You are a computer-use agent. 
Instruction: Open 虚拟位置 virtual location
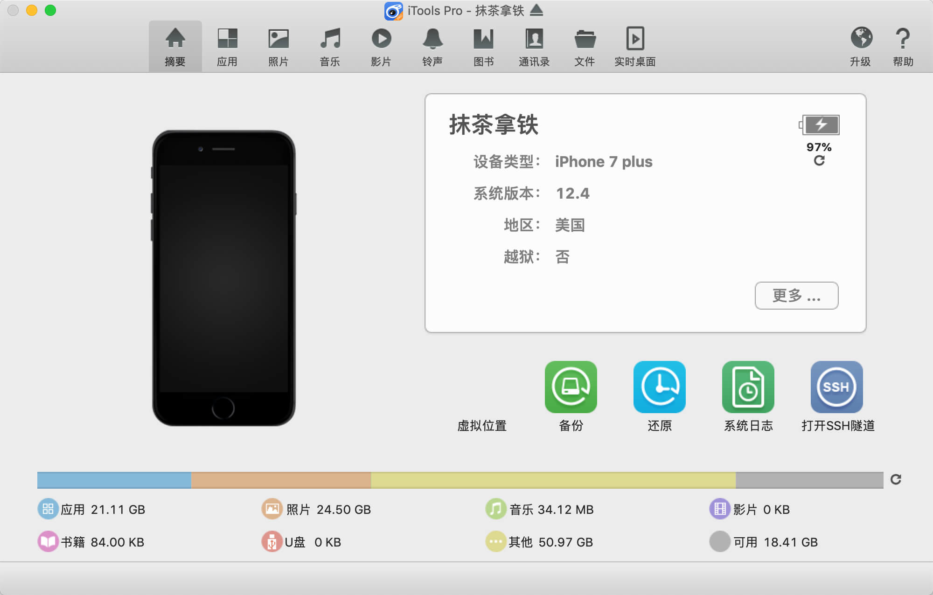[482, 425]
